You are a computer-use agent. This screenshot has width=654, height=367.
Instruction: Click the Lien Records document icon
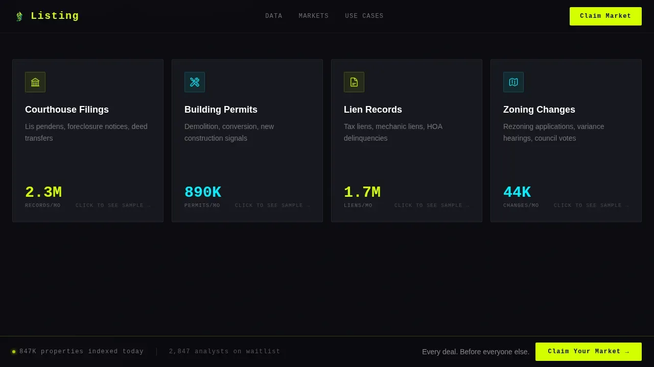coord(354,82)
